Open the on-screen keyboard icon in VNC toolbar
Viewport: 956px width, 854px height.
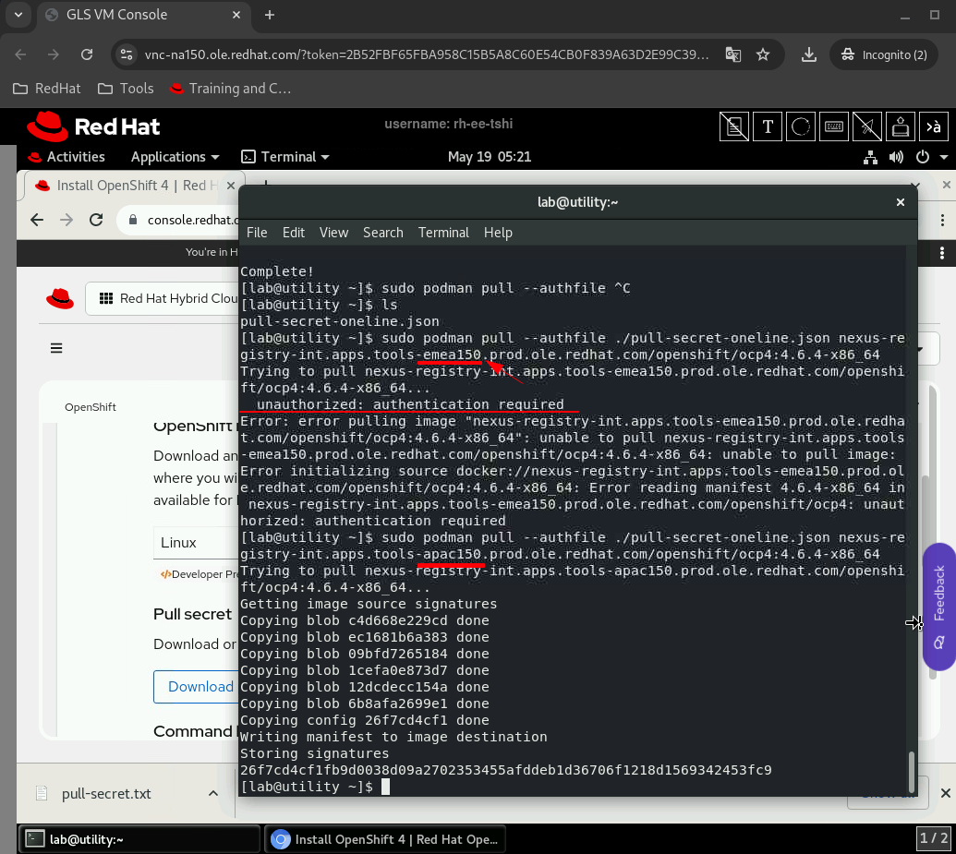[833, 126]
